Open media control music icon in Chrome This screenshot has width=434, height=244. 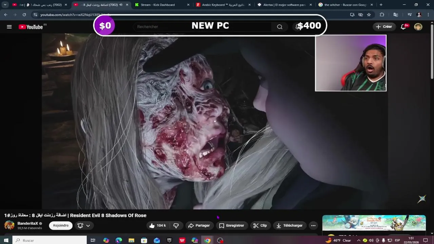click(x=410, y=15)
